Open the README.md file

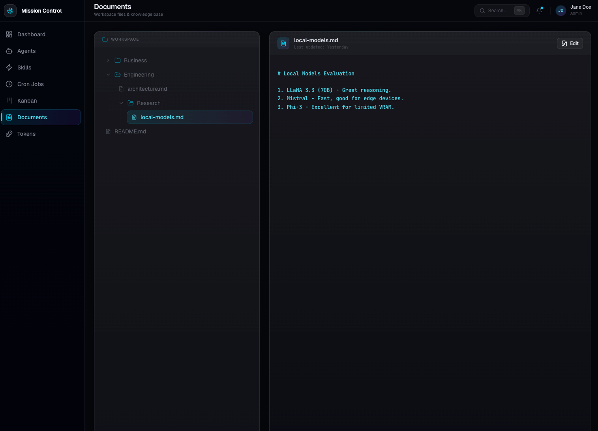tap(130, 131)
